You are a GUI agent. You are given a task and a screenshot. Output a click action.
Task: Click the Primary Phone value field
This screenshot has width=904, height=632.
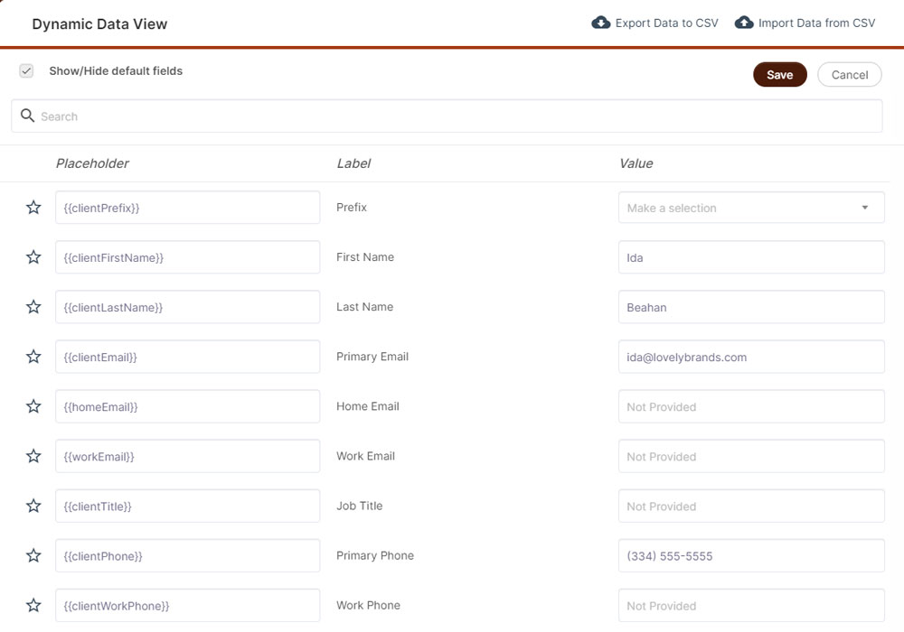pos(750,556)
